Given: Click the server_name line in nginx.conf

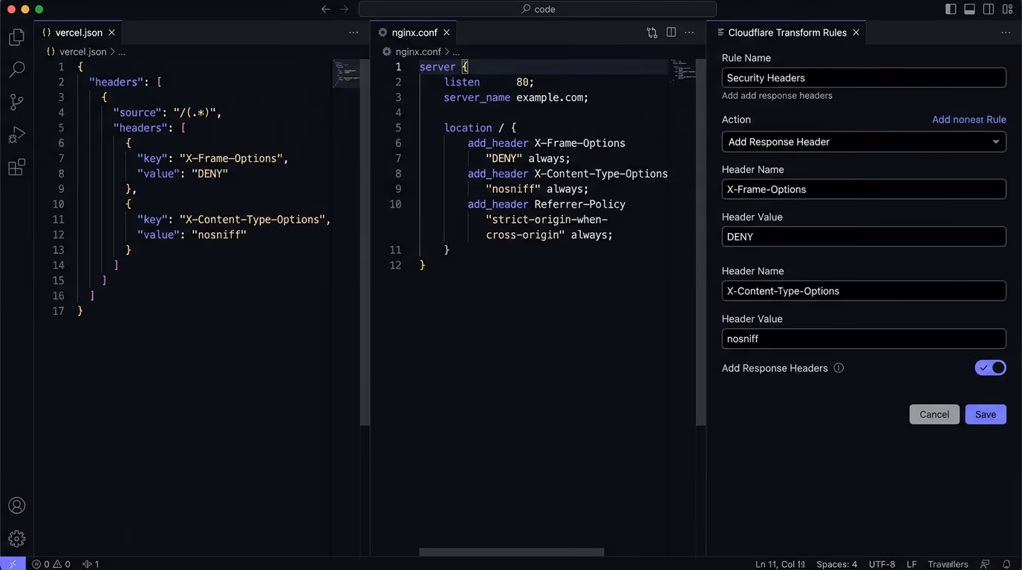Looking at the screenshot, I should coord(515,97).
